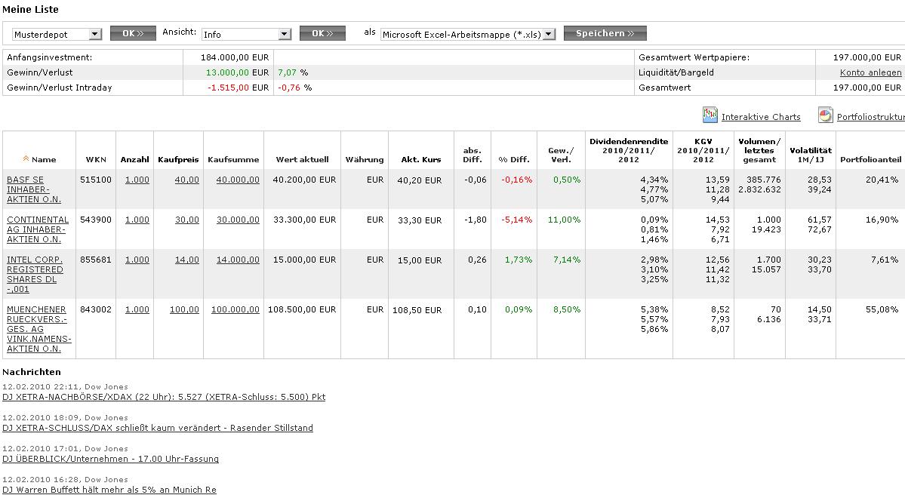
Task: Select WKN 543900 cell
Action: 96,220
